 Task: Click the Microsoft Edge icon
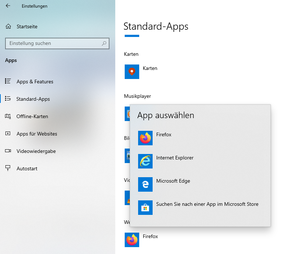click(145, 184)
